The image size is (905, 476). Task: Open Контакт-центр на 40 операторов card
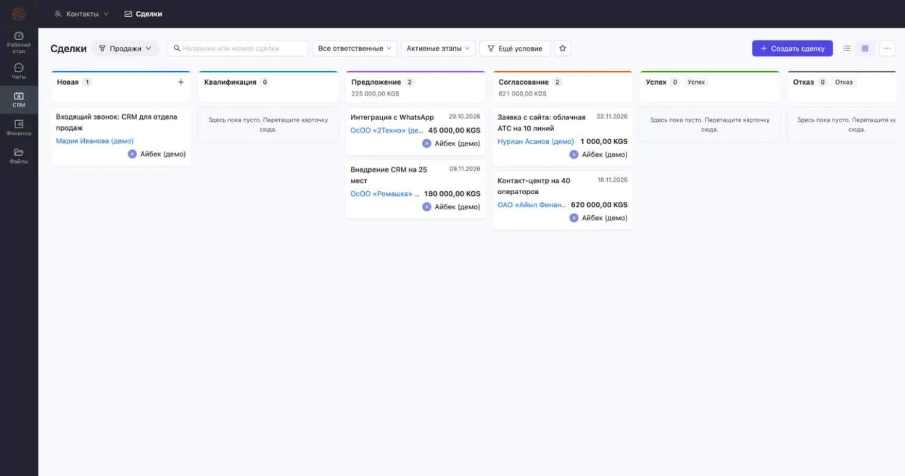coord(562,200)
